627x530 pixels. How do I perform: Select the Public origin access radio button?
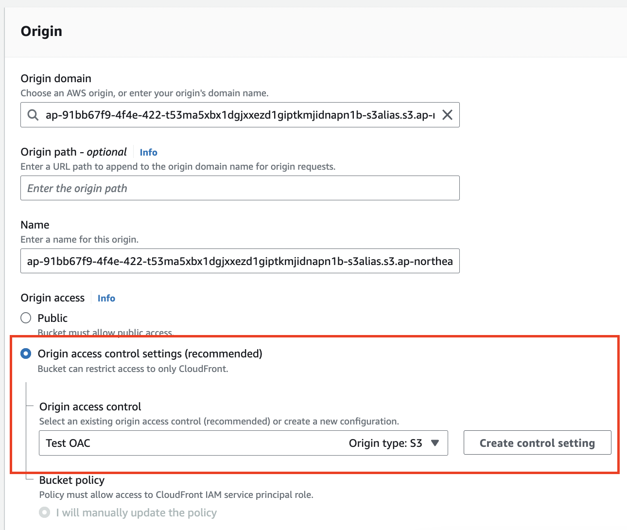[x=26, y=318]
